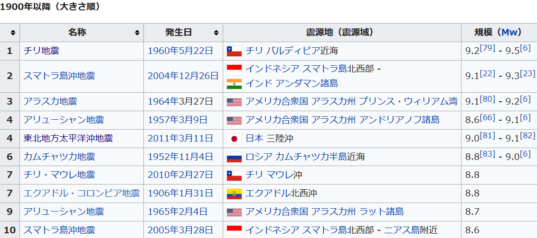
Task: Click date 1964年3月27日
Action: pyautogui.click(x=180, y=102)
